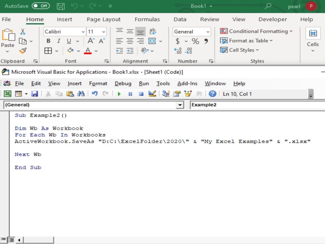Screen dimensions: 325x244
Task: Click the Break (pause) icon in VBA toolbar
Action: point(130,94)
